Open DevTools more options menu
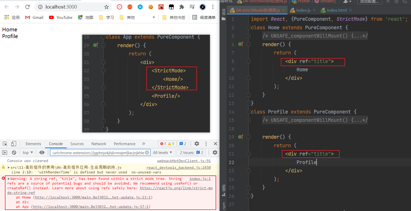Image resolution: width=411 pixels, height=211 pixels. pos(206,144)
